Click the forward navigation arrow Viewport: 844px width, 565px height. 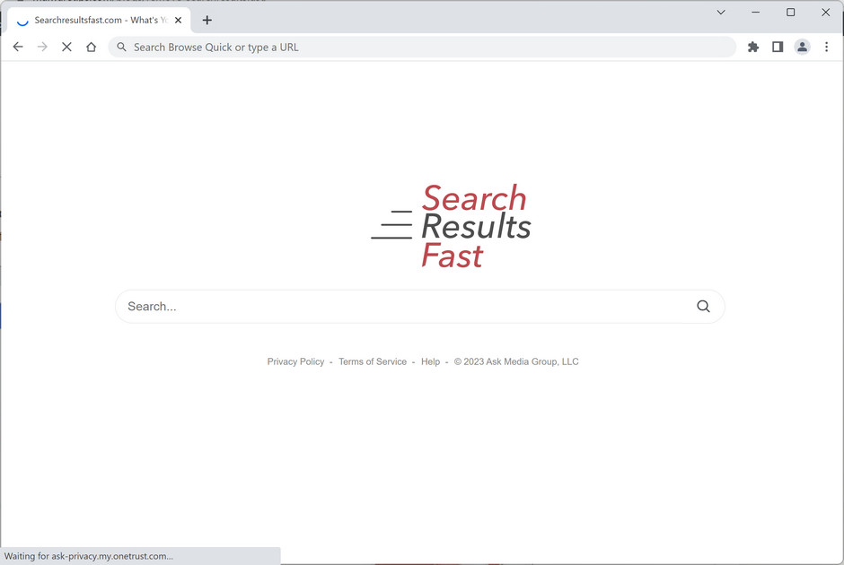click(x=42, y=47)
